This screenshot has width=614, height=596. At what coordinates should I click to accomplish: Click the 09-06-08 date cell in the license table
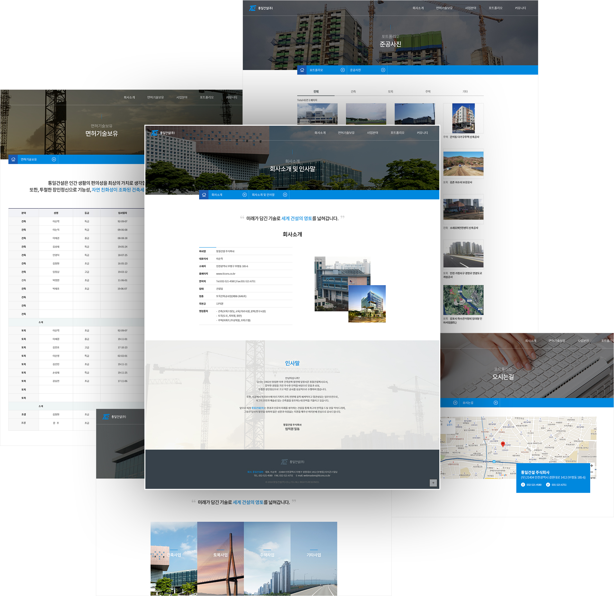coord(122,230)
